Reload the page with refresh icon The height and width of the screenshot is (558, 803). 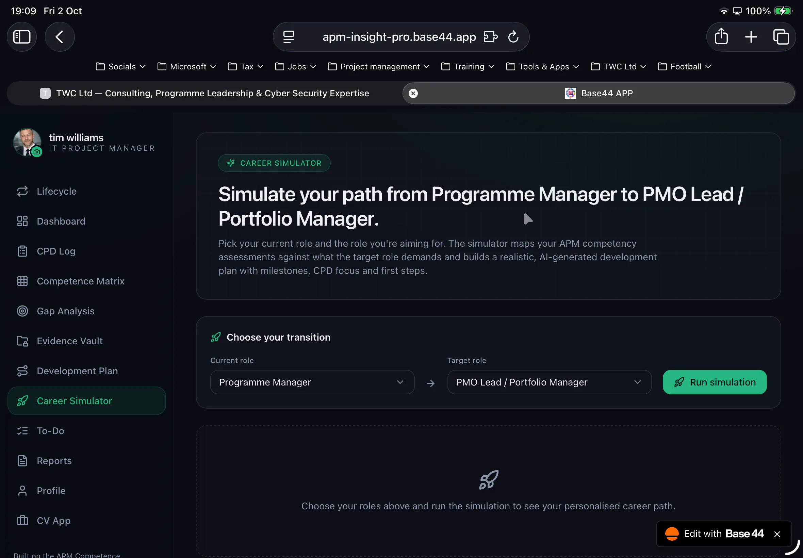[513, 37]
